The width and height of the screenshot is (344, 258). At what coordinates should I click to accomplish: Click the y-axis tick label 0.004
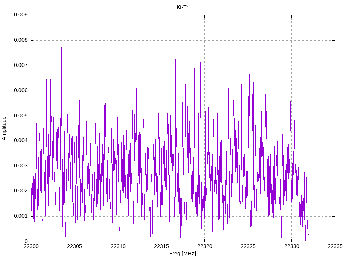tap(21, 141)
